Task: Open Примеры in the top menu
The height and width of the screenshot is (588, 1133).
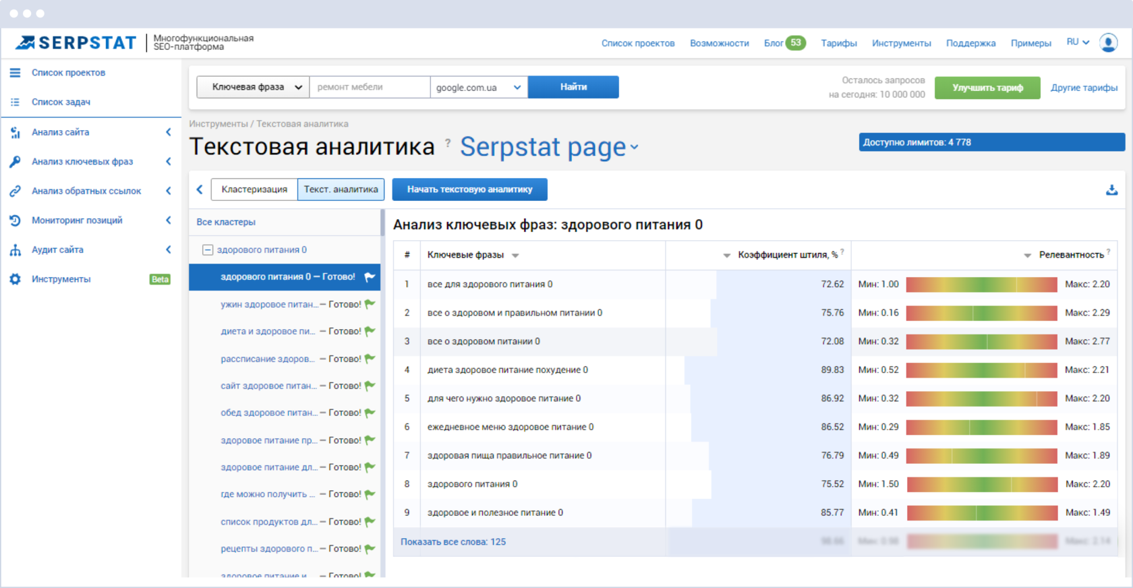Action: [x=1030, y=43]
